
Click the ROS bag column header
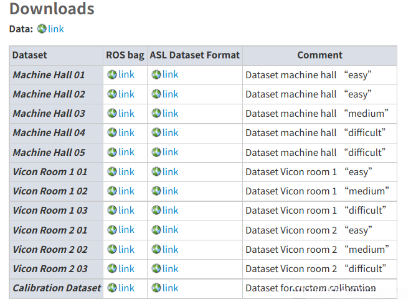125,55
